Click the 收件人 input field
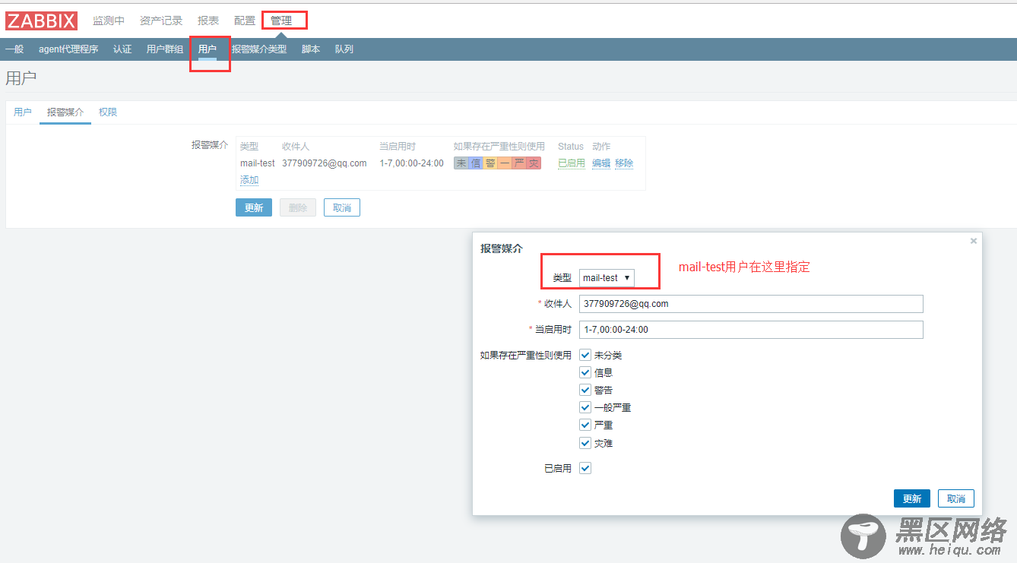Viewport: 1017px width, 563px height. tap(751, 304)
